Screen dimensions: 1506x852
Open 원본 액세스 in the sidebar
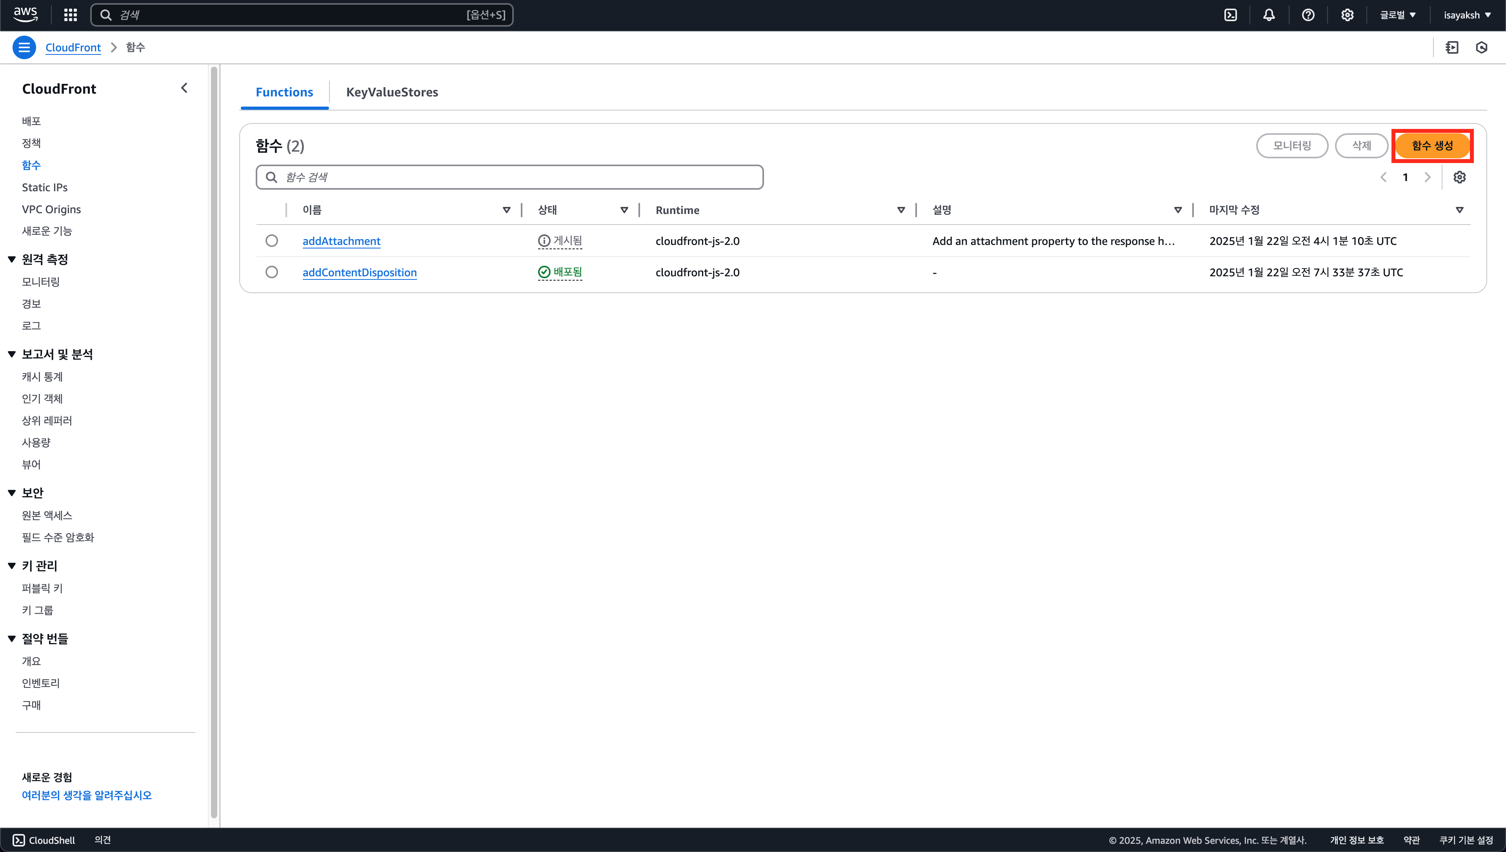(x=47, y=515)
